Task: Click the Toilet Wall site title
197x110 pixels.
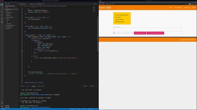Action: click(x=105, y=8)
